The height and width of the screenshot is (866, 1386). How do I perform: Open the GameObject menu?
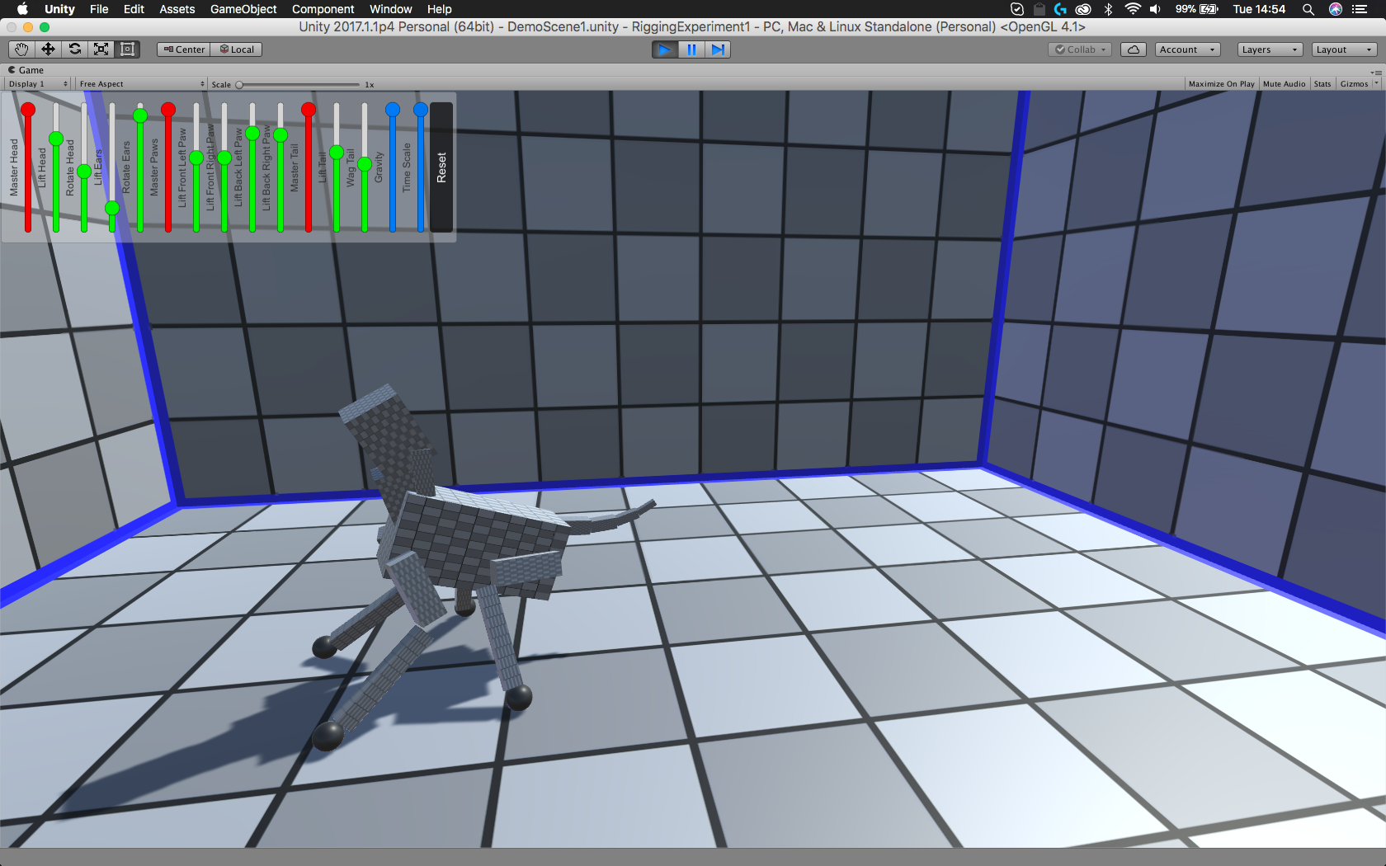[x=243, y=9]
